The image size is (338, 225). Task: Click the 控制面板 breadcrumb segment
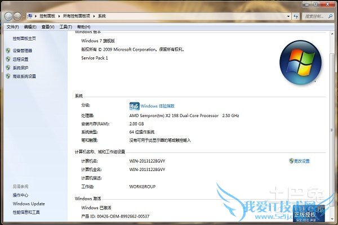point(47,16)
